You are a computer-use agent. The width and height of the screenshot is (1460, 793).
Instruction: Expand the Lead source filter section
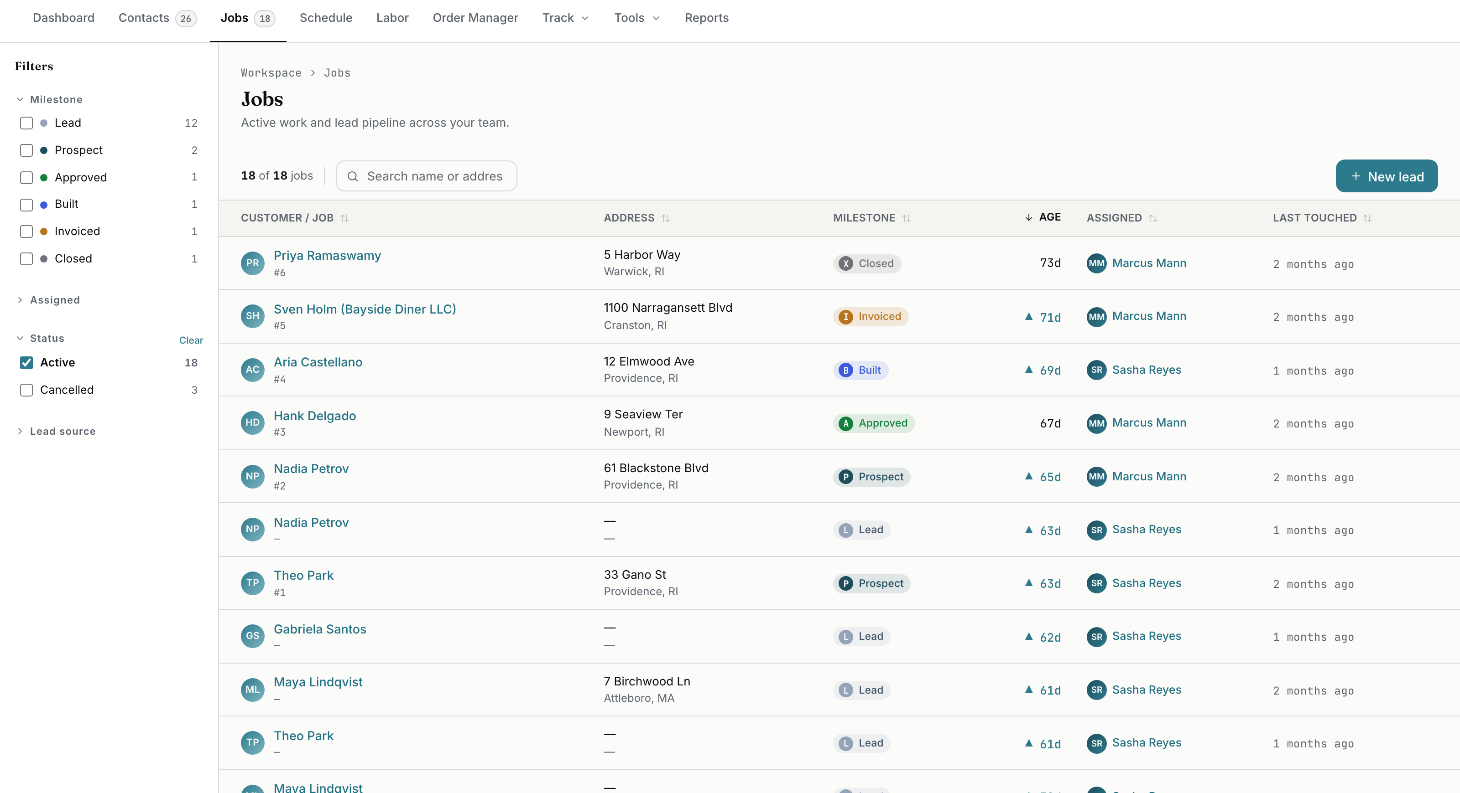click(x=56, y=431)
